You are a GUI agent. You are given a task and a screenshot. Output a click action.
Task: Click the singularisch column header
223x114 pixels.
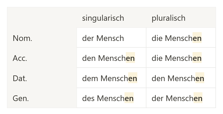[x=111, y=18]
